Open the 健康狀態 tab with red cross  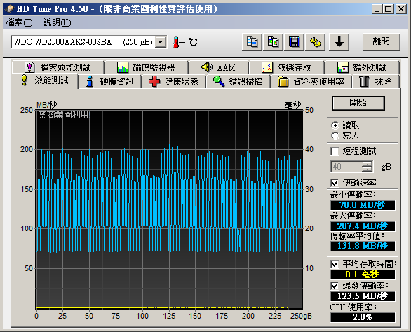click(173, 82)
